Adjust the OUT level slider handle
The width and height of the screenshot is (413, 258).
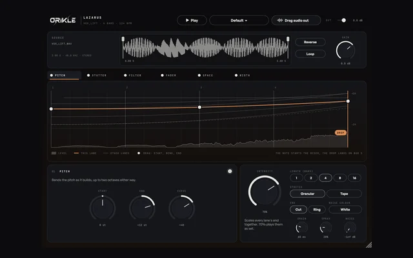pos(343,20)
